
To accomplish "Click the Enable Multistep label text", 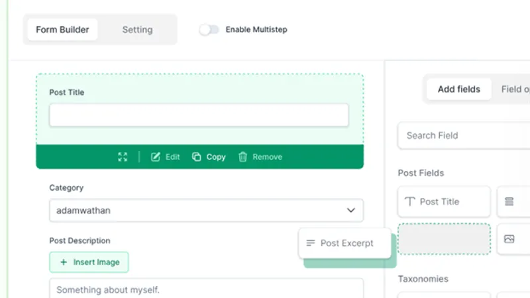I will [x=256, y=30].
